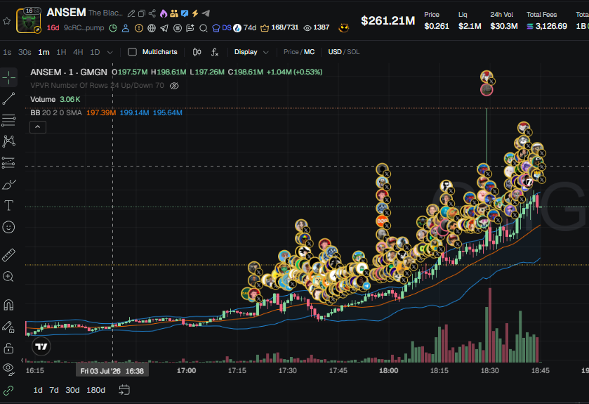Screen dimensions: 589x404
Task: Enable the Multicharts checkbox
Action: tap(132, 52)
